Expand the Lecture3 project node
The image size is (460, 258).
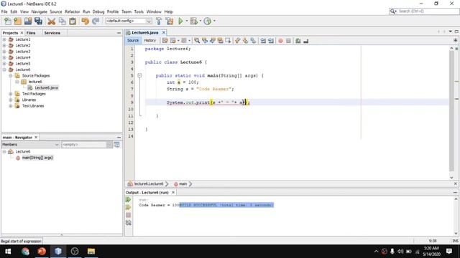(4, 52)
